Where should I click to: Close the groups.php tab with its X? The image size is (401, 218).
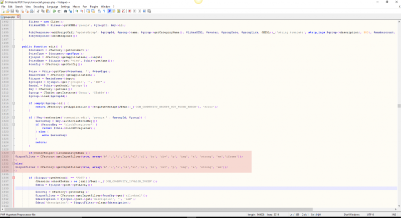point(18,17)
